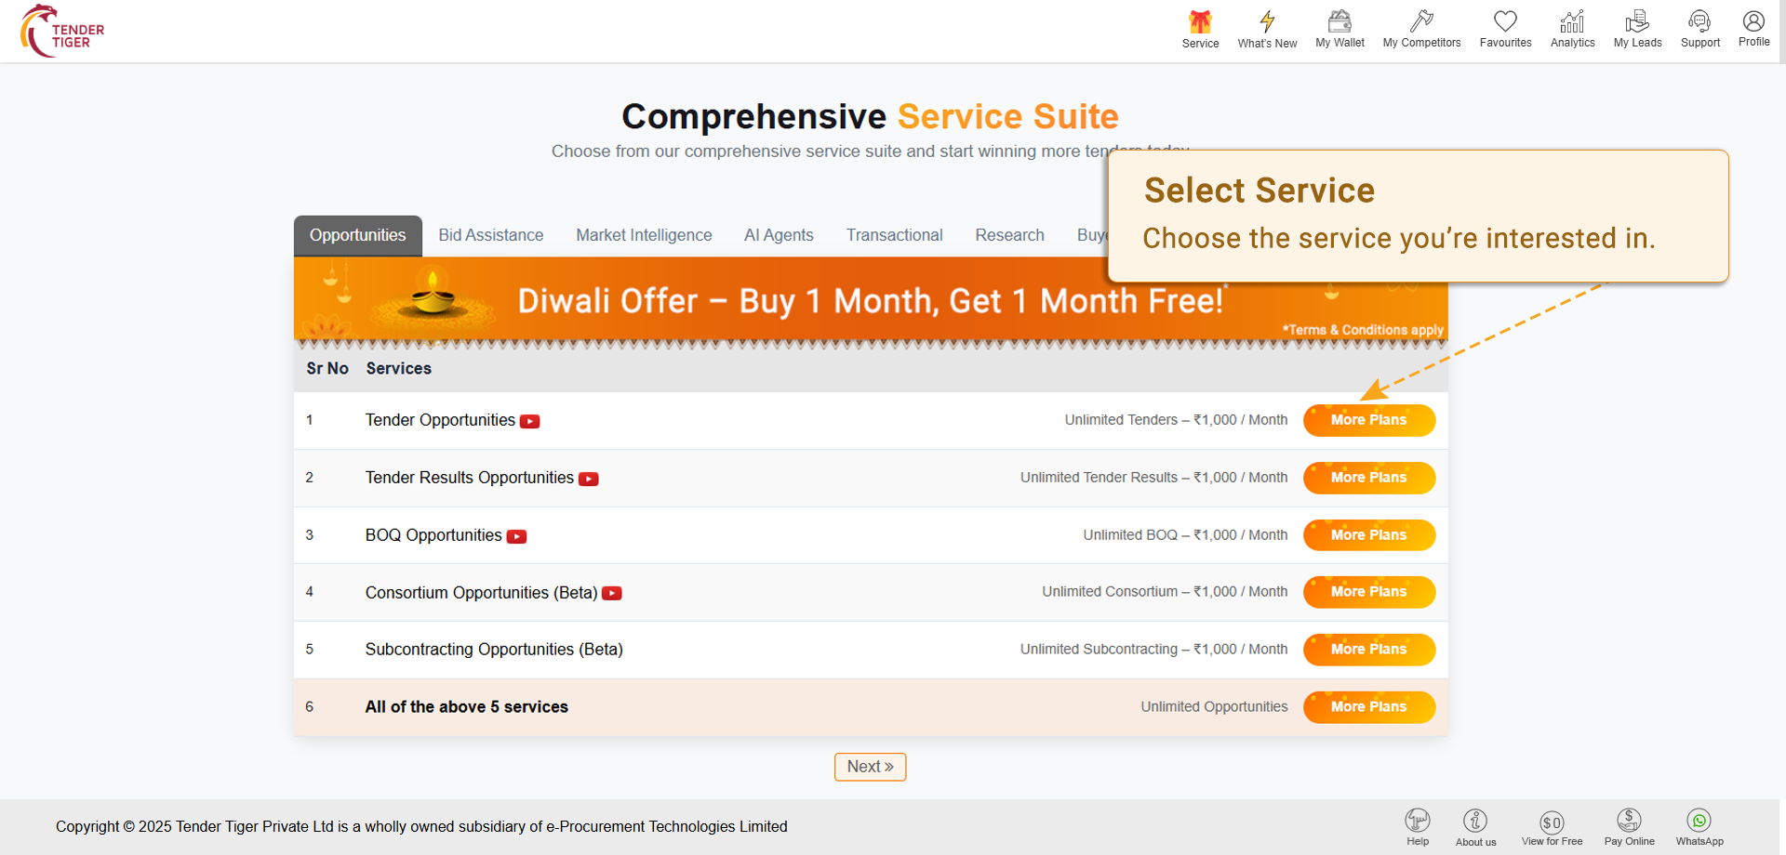The width and height of the screenshot is (1786, 855).
Task: Click More Plans for Tender Results Opportunities
Action: click(x=1368, y=478)
